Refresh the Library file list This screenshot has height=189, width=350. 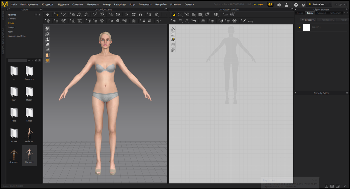(x=36, y=60)
